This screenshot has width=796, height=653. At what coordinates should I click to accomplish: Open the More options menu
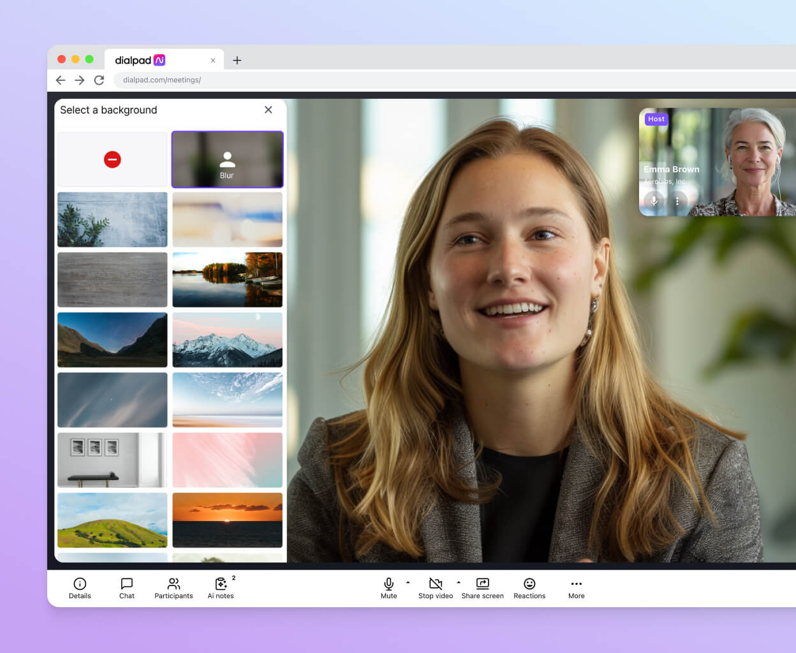(x=576, y=587)
